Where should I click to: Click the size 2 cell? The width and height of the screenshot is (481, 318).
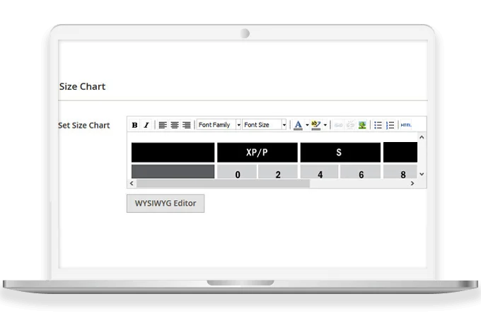click(x=278, y=172)
